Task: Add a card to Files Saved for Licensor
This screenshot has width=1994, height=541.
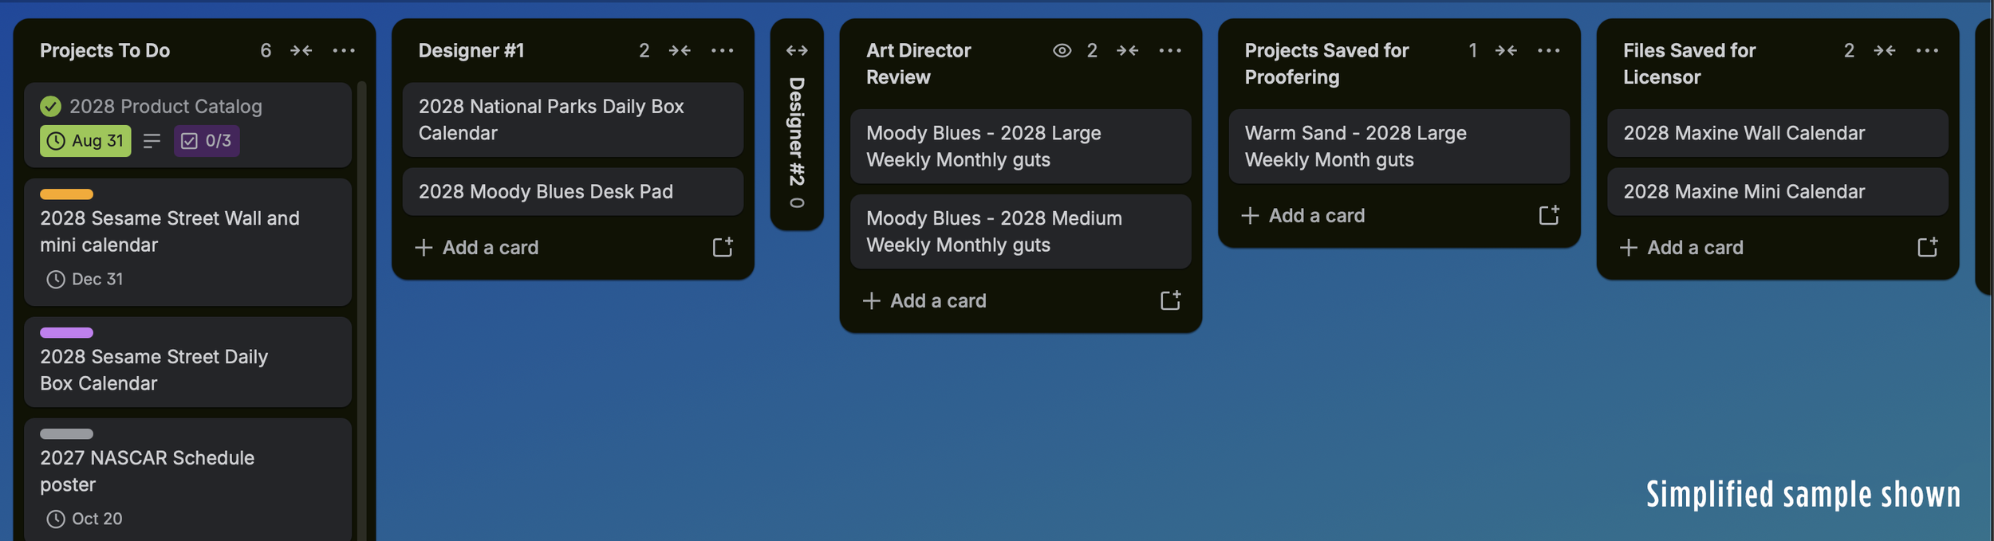Action: click(x=1755, y=248)
